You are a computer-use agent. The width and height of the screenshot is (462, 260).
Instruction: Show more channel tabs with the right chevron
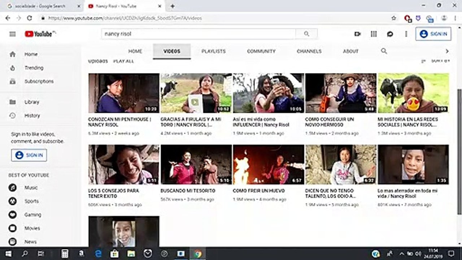[x=447, y=51]
